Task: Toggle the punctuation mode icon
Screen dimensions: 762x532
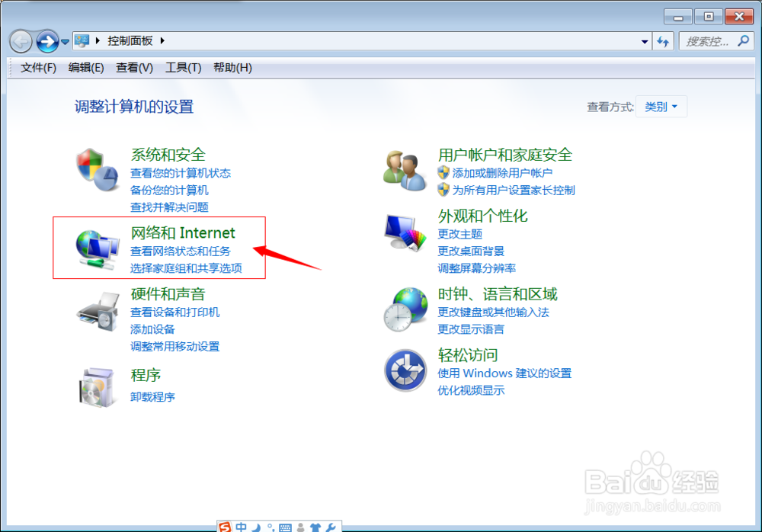Action: pyautogui.click(x=271, y=527)
